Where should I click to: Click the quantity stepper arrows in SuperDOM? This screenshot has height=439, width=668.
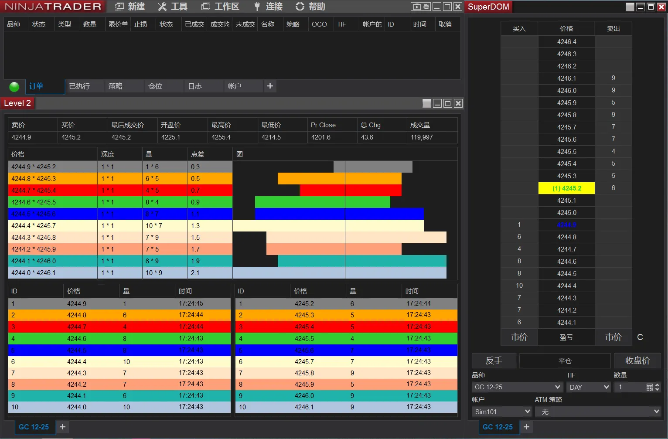point(658,387)
